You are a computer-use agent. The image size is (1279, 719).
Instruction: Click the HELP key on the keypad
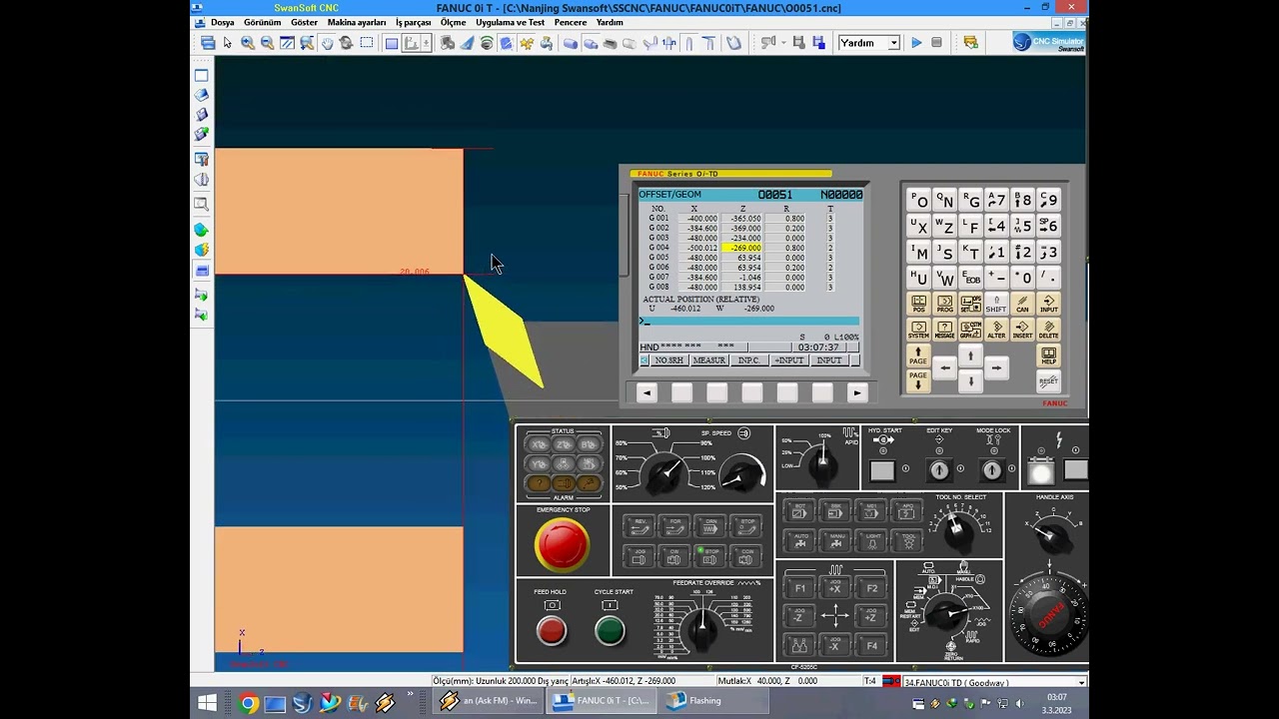pos(1048,356)
